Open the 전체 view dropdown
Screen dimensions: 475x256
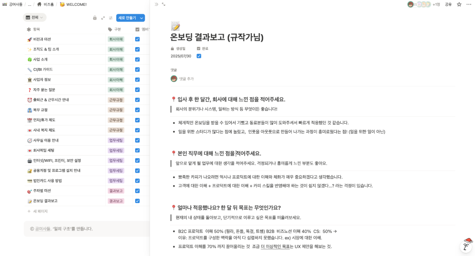coord(35,17)
